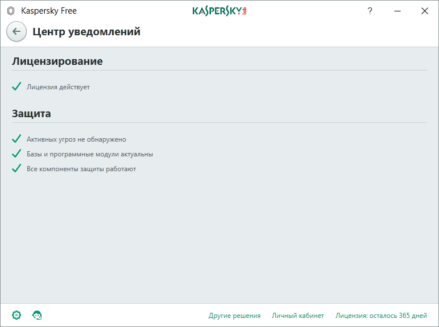Close the Kaspersky Free window
This screenshot has height=327, width=439.
424,11
